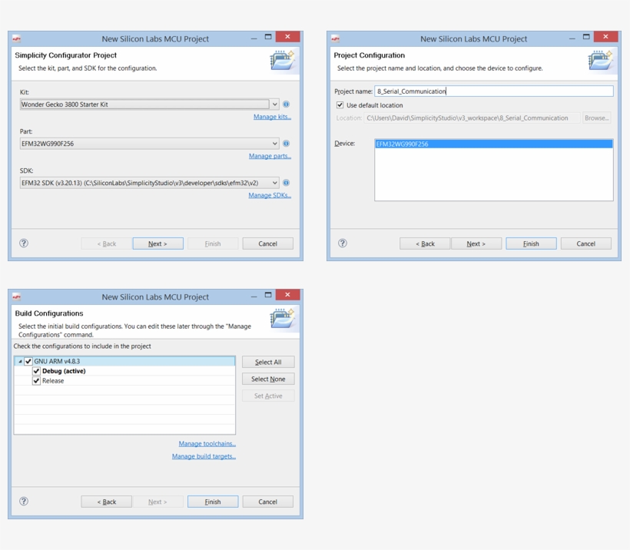Image resolution: width=630 pixels, height=550 pixels.
Task: Click info icon next to Kit dropdown
Action: 286,104
